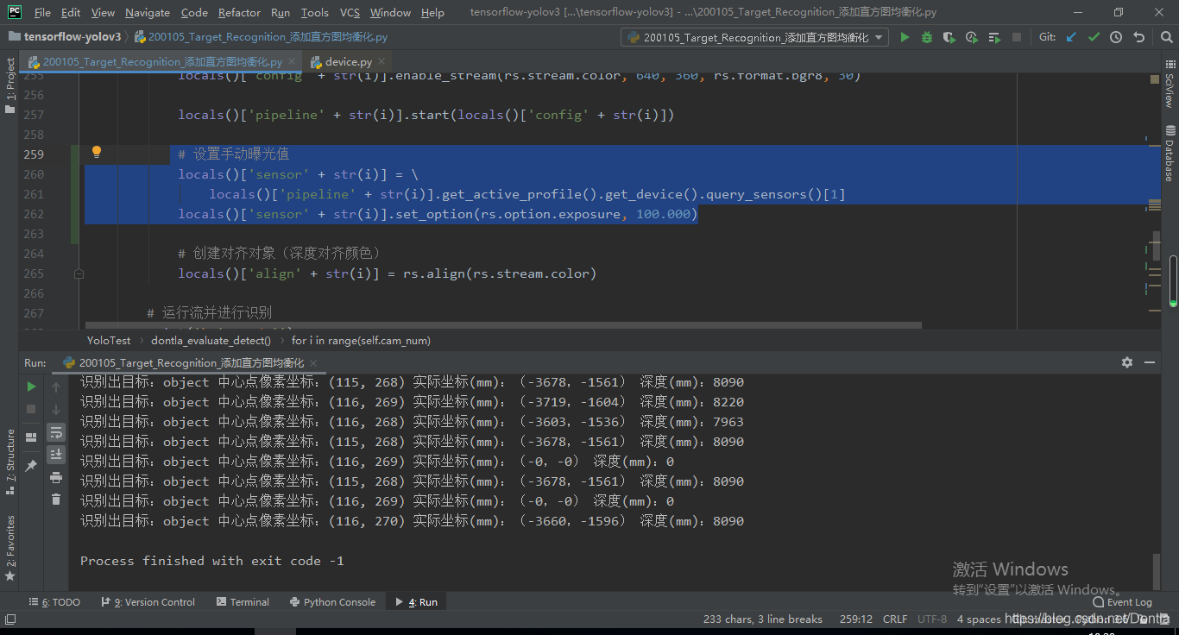Pin the Run tab with the pin icon
Screen dimensions: 1179x635
coord(31,466)
